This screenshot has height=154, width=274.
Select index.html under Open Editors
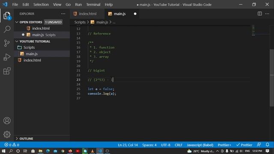42,28
